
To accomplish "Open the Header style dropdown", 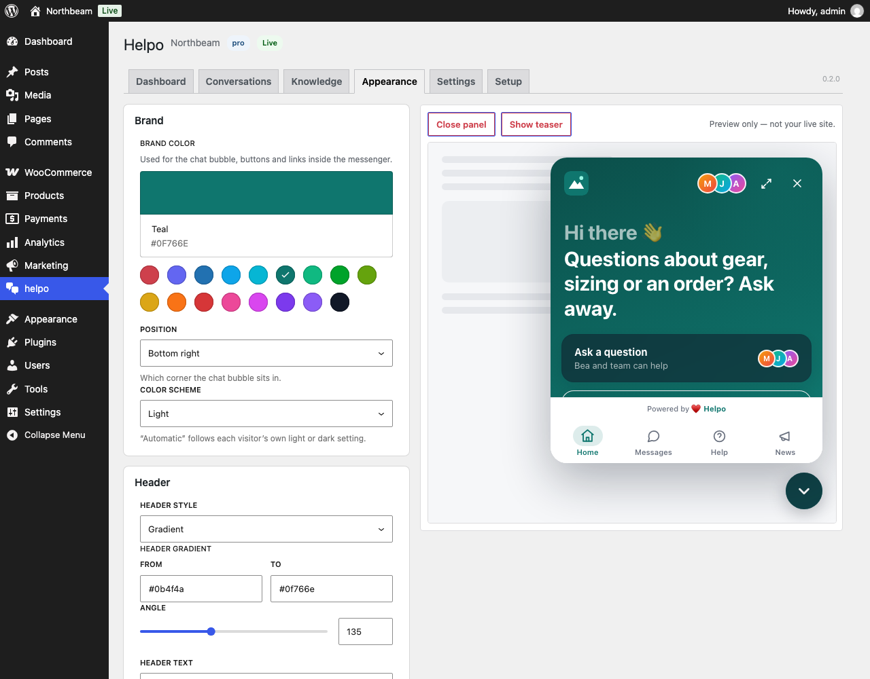I will pos(266,529).
